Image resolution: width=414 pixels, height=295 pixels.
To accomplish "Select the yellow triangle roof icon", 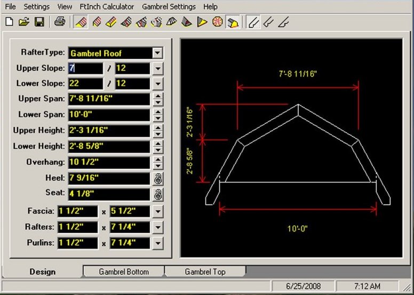I will (202, 22).
